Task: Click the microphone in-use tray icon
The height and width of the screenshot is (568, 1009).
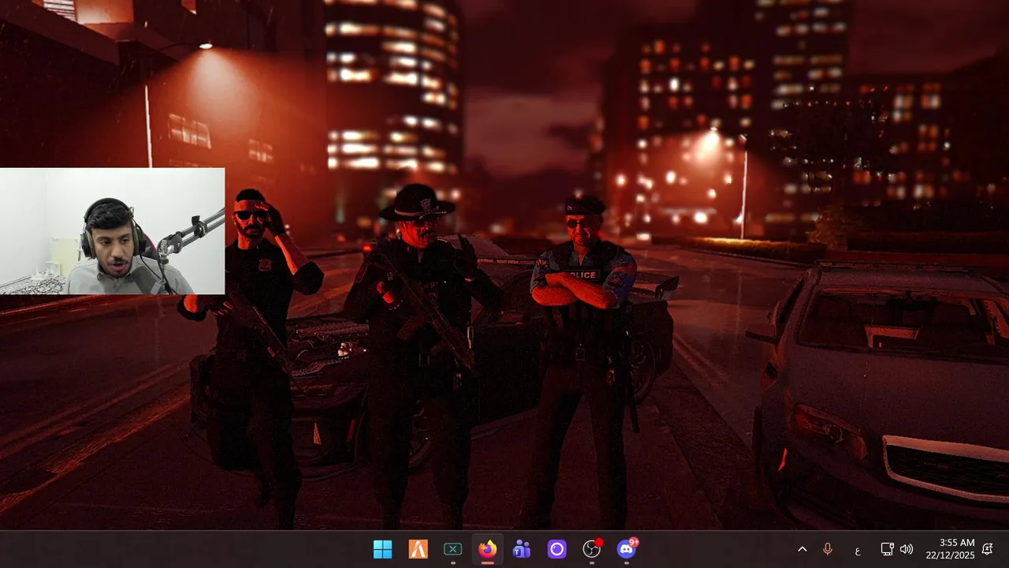Action: [828, 549]
